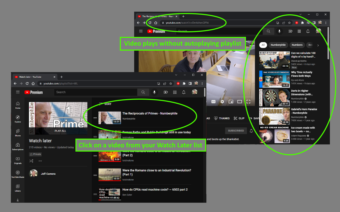
Task: Open the Jeff Camera channel link
Action: pos(48,174)
